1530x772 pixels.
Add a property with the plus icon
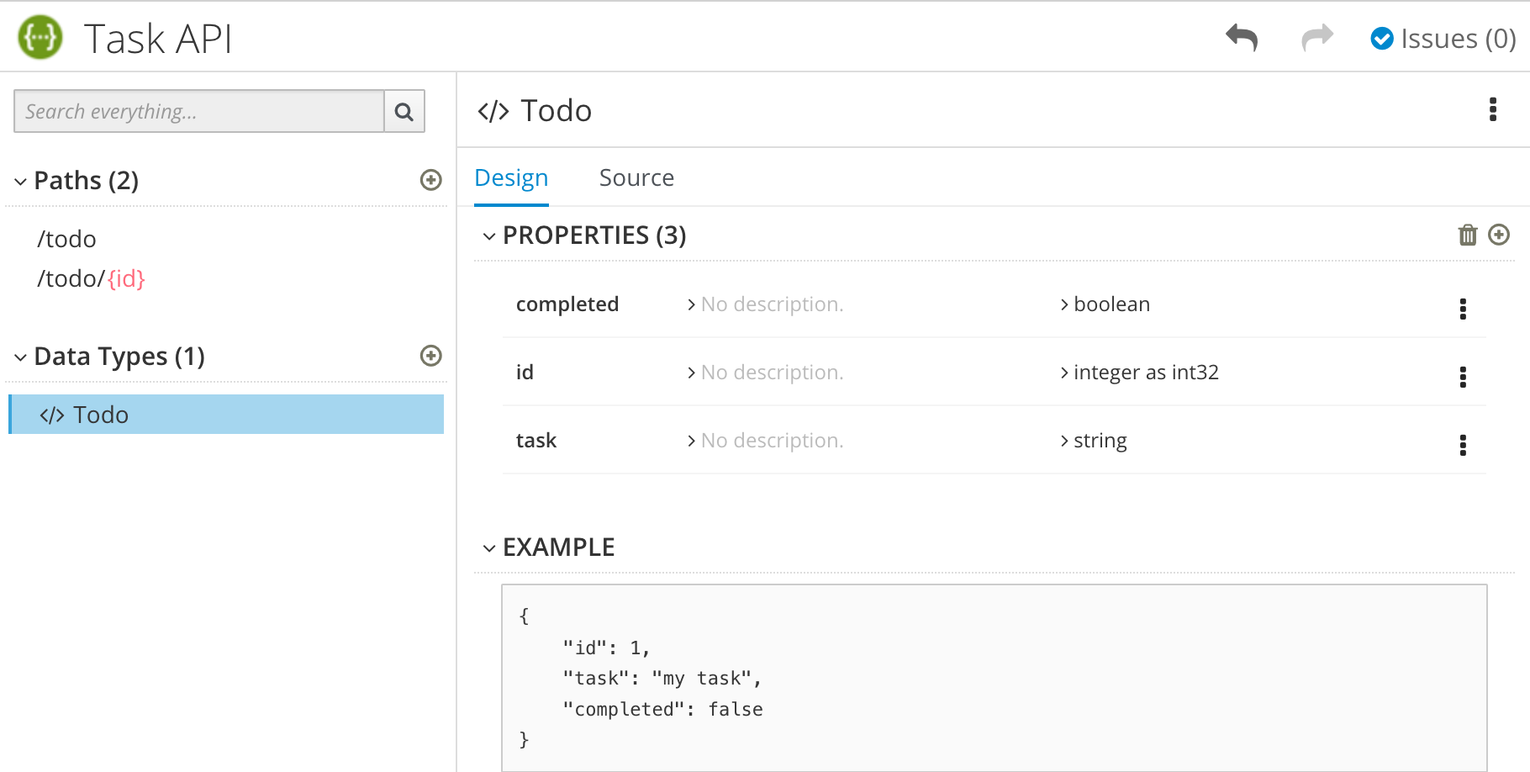point(1500,235)
